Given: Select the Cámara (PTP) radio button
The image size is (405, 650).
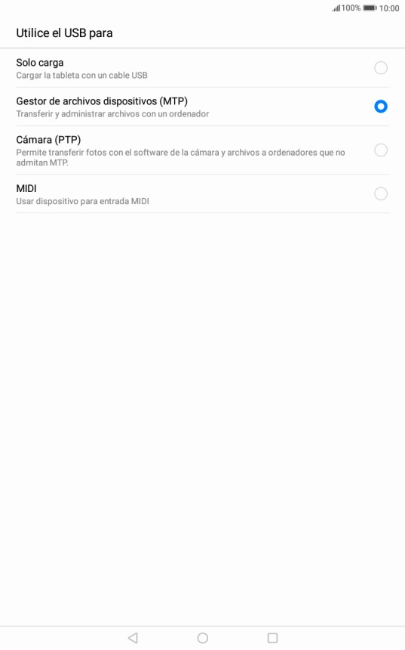Looking at the screenshot, I should [x=381, y=150].
